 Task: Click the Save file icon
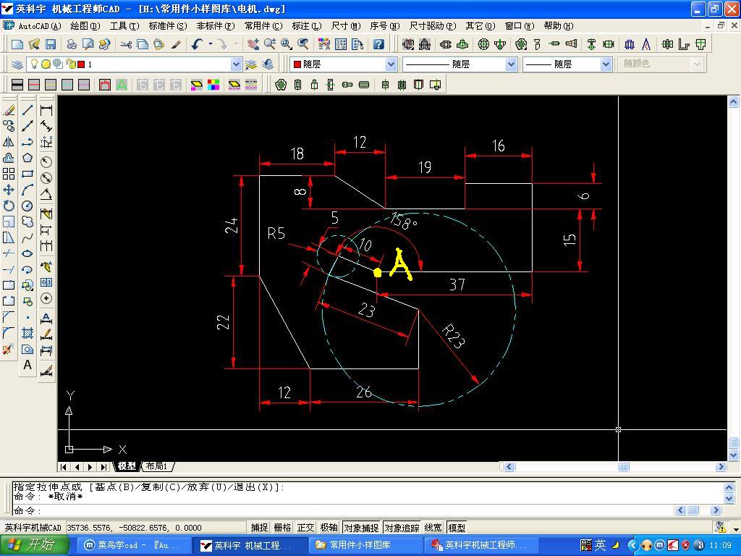51,44
